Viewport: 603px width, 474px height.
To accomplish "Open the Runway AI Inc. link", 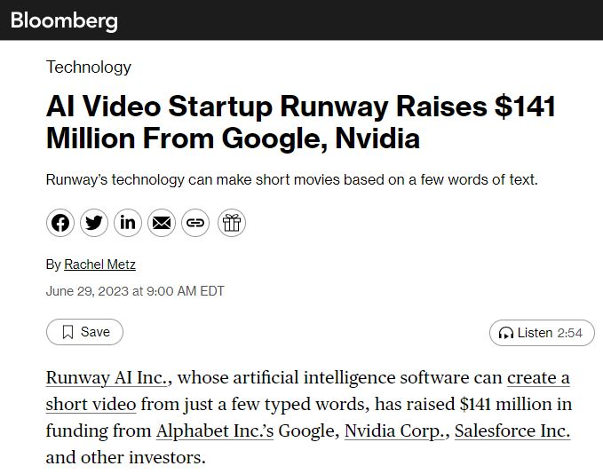I will 108,378.
